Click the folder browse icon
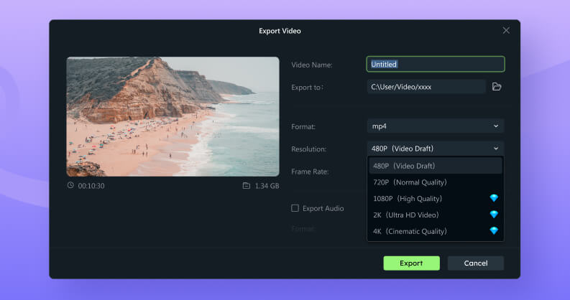570x300 pixels. pos(497,87)
